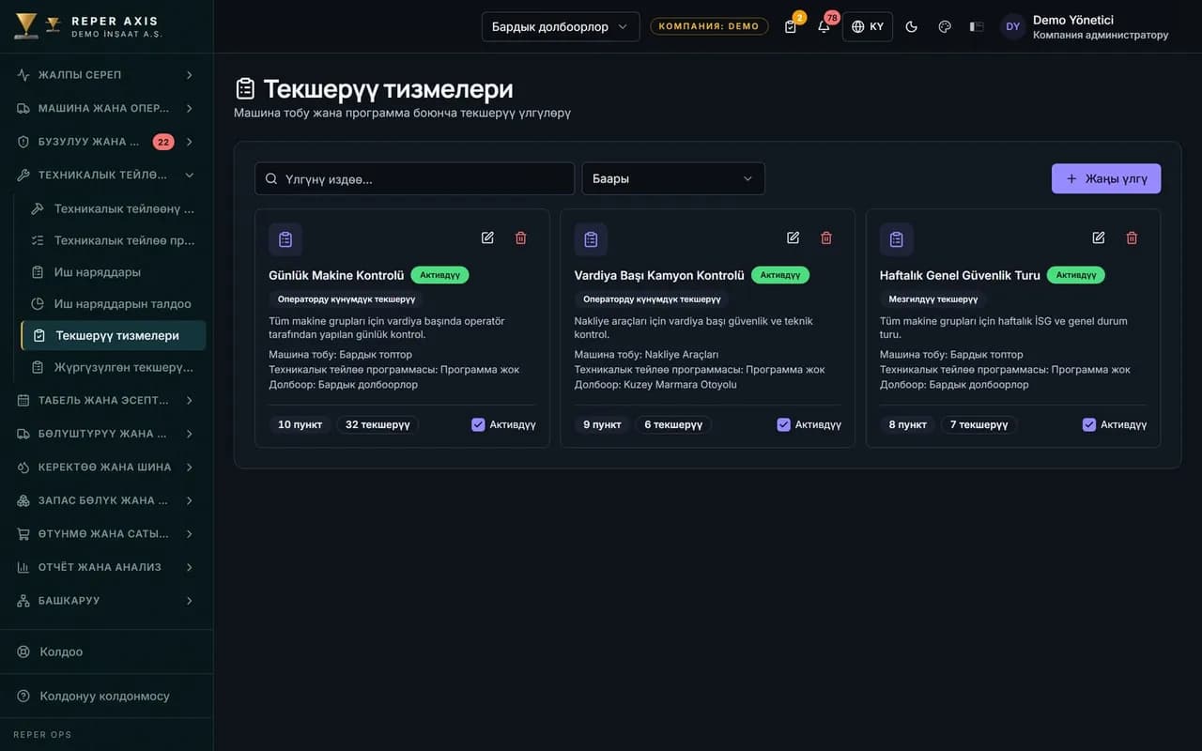This screenshot has width=1202, height=751.
Task: Toggle dark mode moon icon
Action: click(911, 26)
